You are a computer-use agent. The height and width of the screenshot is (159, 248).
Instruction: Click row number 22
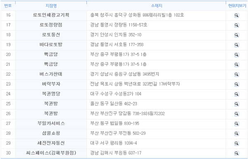coord(8,74)
